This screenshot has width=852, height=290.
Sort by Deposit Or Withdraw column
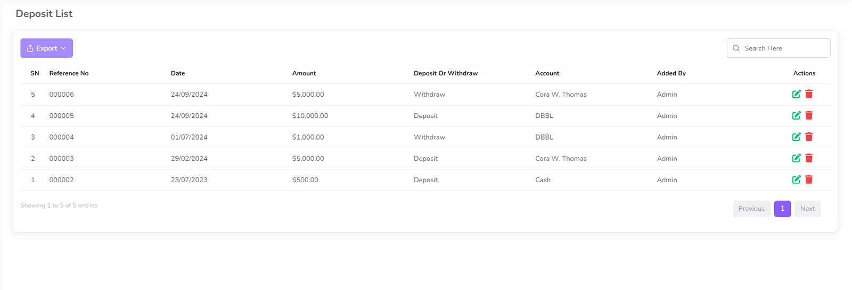click(x=445, y=73)
